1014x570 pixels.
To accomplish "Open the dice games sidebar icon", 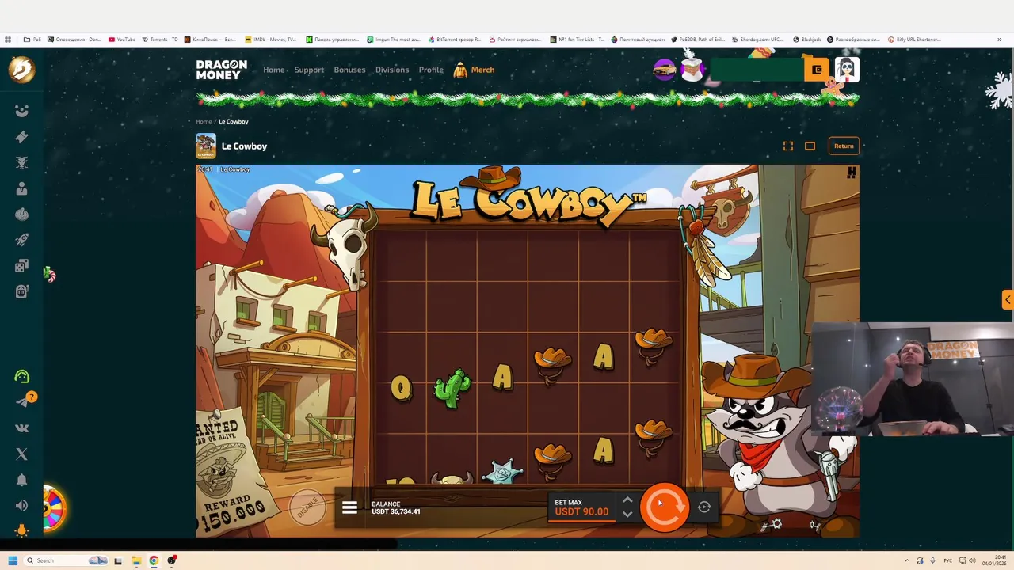I will (x=21, y=266).
